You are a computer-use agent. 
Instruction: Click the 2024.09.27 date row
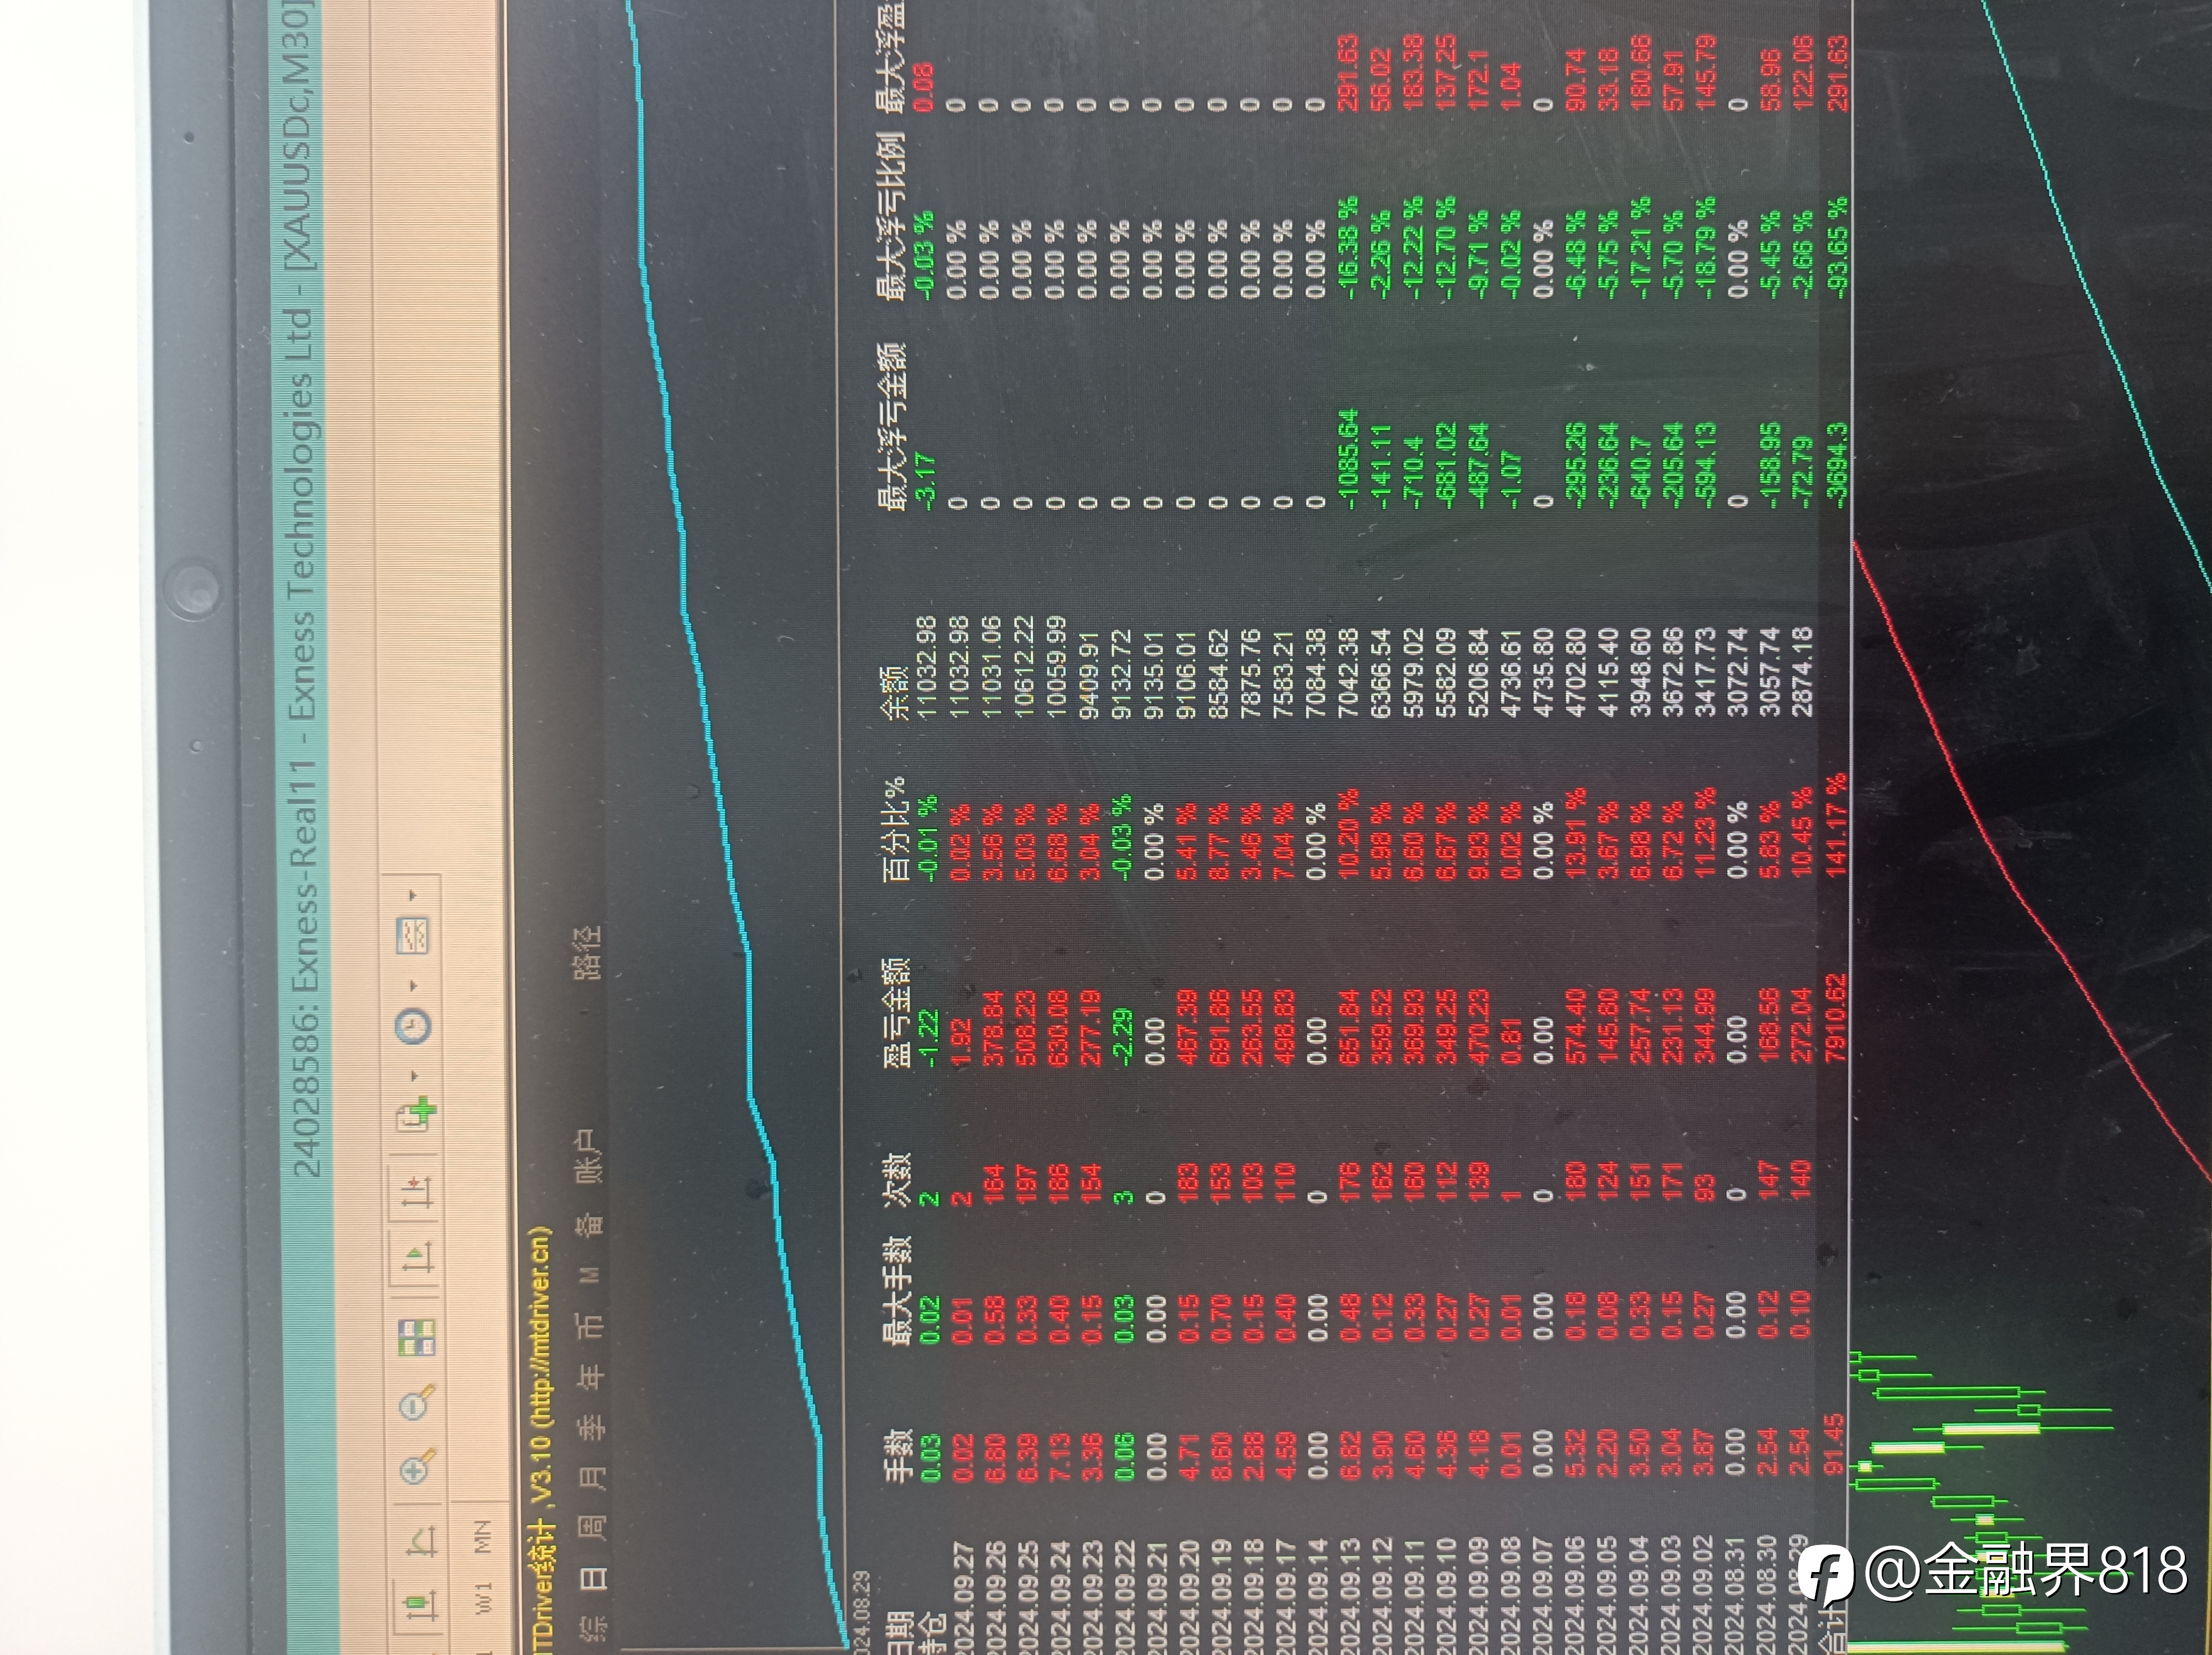[x=964, y=1597]
